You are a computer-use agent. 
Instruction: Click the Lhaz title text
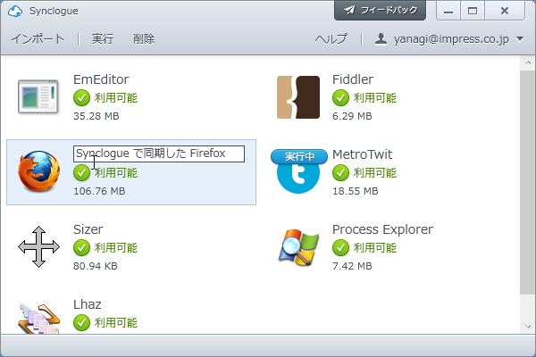coord(88,304)
